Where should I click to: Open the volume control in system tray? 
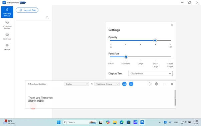[x=186, y=122]
